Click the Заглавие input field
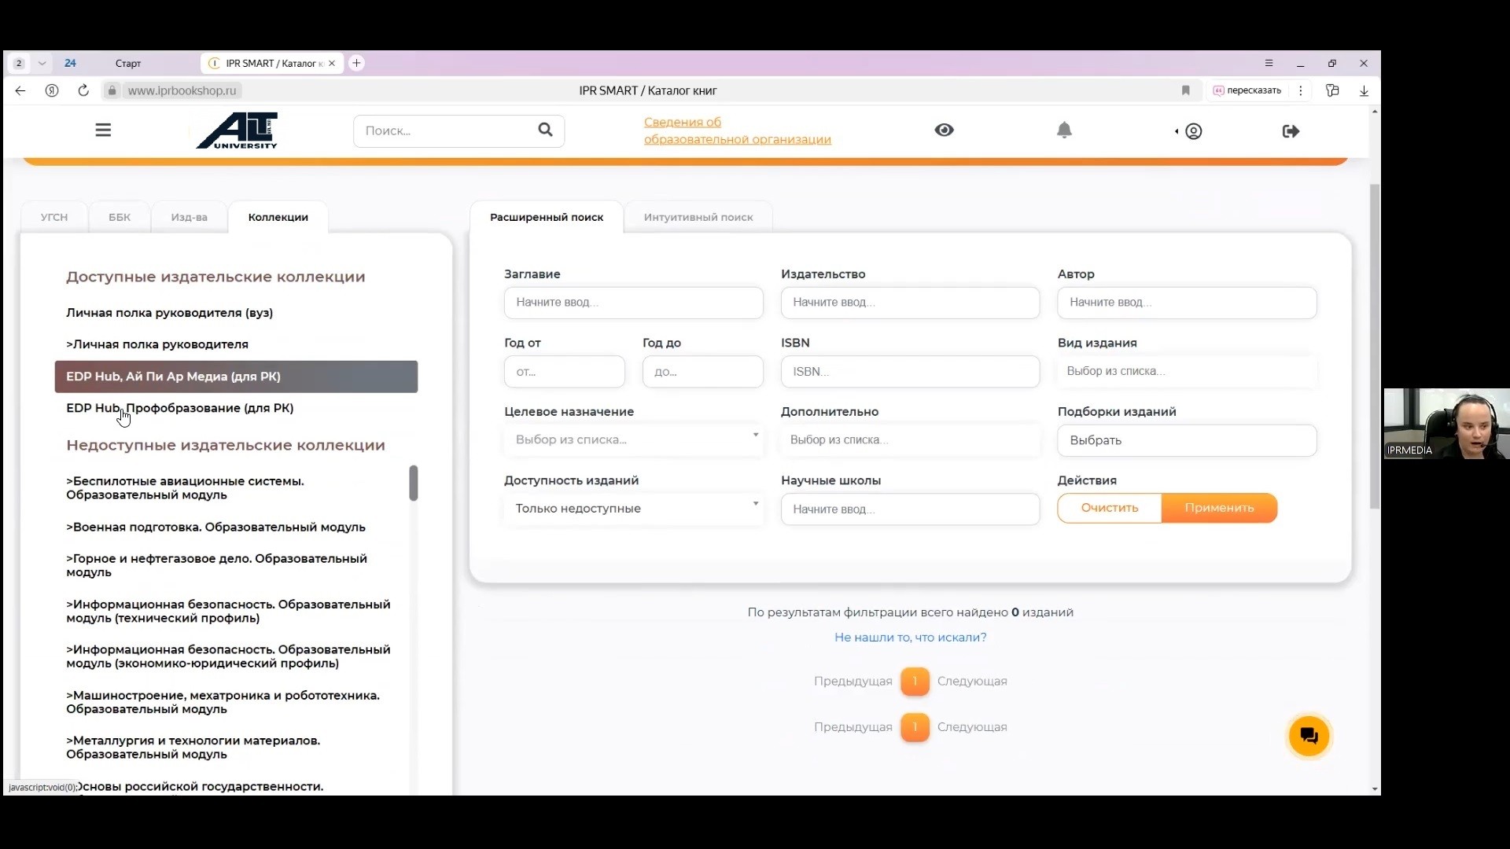1510x849 pixels. 634,303
